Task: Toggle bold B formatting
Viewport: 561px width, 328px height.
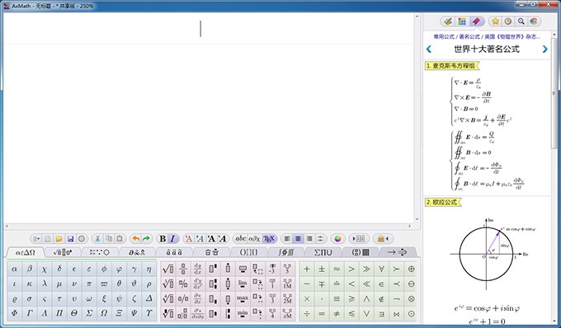Action: pyautogui.click(x=163, y=239)
